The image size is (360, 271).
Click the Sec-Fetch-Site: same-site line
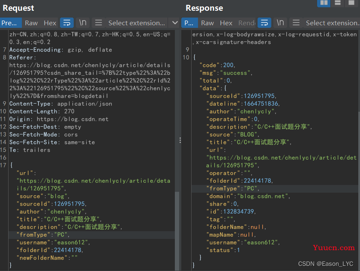coord(52,142)
